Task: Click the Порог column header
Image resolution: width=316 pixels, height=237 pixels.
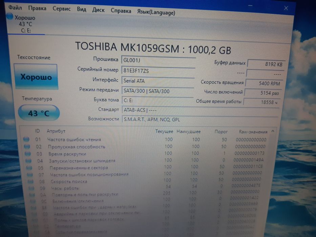Action: [x=221, y=132]
